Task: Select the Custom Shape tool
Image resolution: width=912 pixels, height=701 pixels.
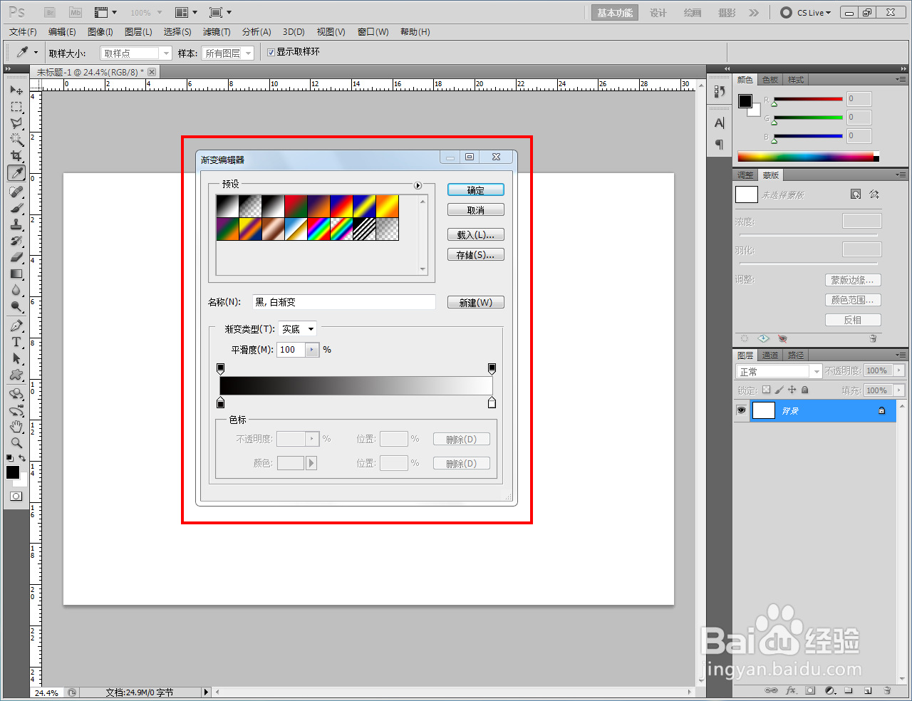Action: pos(16,375)
